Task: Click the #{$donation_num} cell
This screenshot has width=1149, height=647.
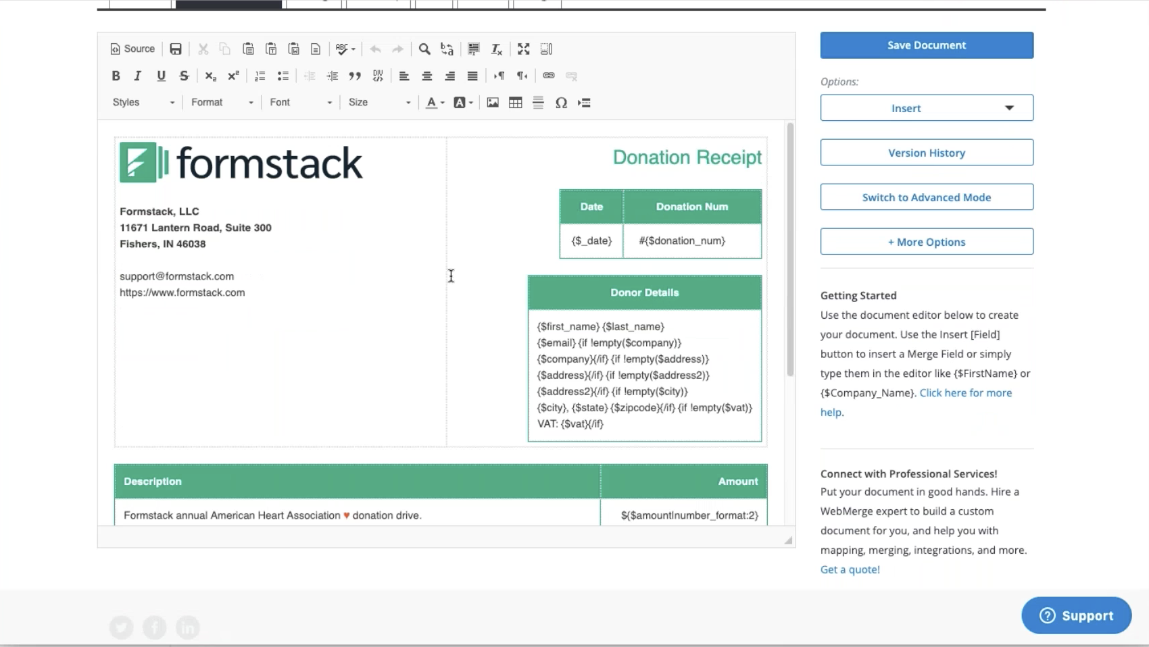Action: (692, 240)
